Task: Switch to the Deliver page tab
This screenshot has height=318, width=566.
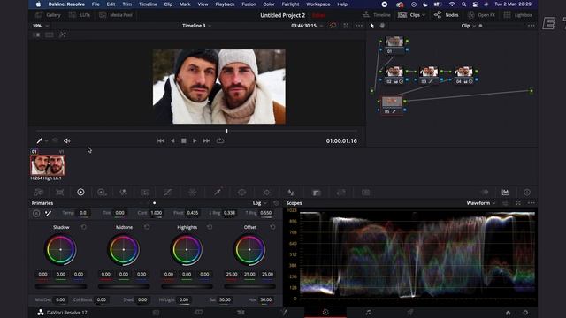Action: pyautogui.click(x=410, y=312)
